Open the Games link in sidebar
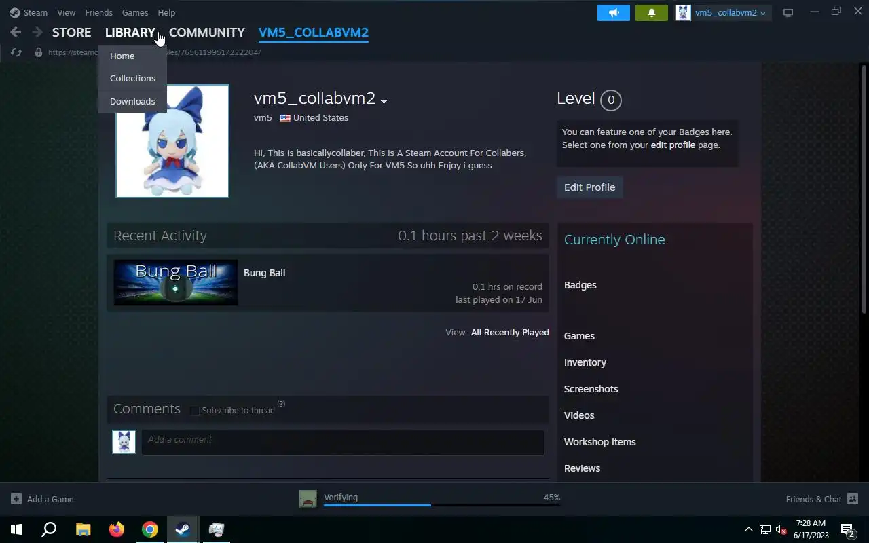 click(x=579, y=336)
